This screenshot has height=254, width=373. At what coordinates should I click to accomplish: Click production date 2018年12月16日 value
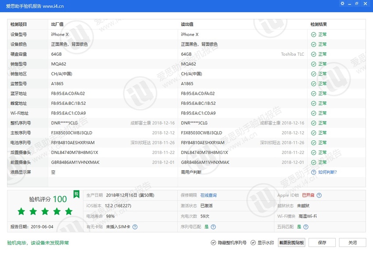pyautogui.click(x=130, y=195)
